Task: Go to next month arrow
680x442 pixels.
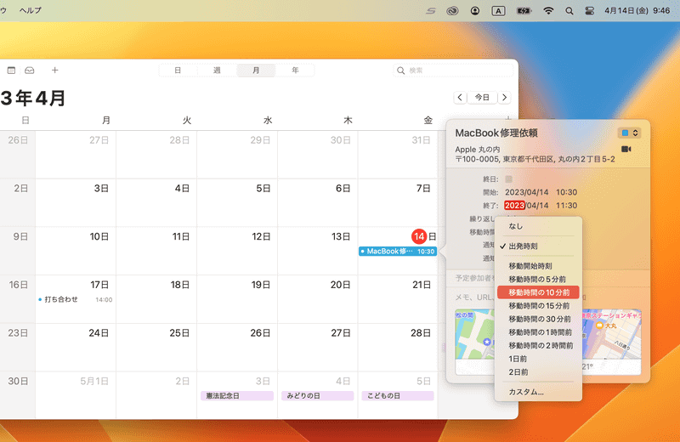Action: 504,98
